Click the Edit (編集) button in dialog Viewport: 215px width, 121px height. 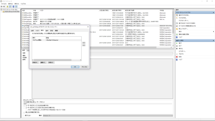[43, 63]
